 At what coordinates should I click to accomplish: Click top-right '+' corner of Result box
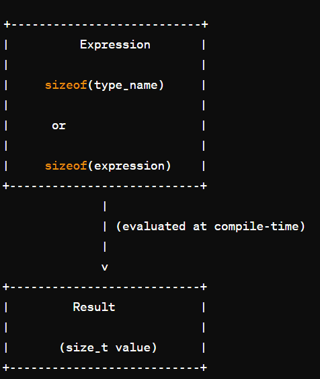coord(204,287)
